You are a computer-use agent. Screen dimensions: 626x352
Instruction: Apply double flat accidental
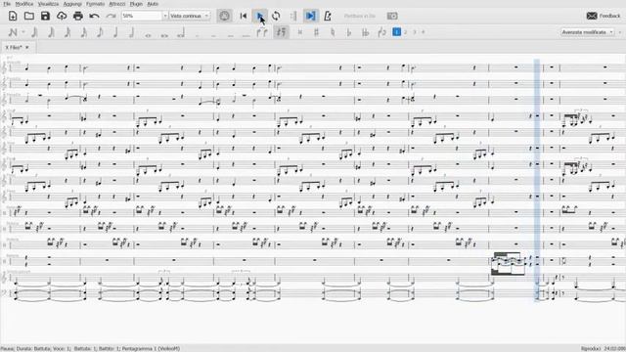point(365,32)
